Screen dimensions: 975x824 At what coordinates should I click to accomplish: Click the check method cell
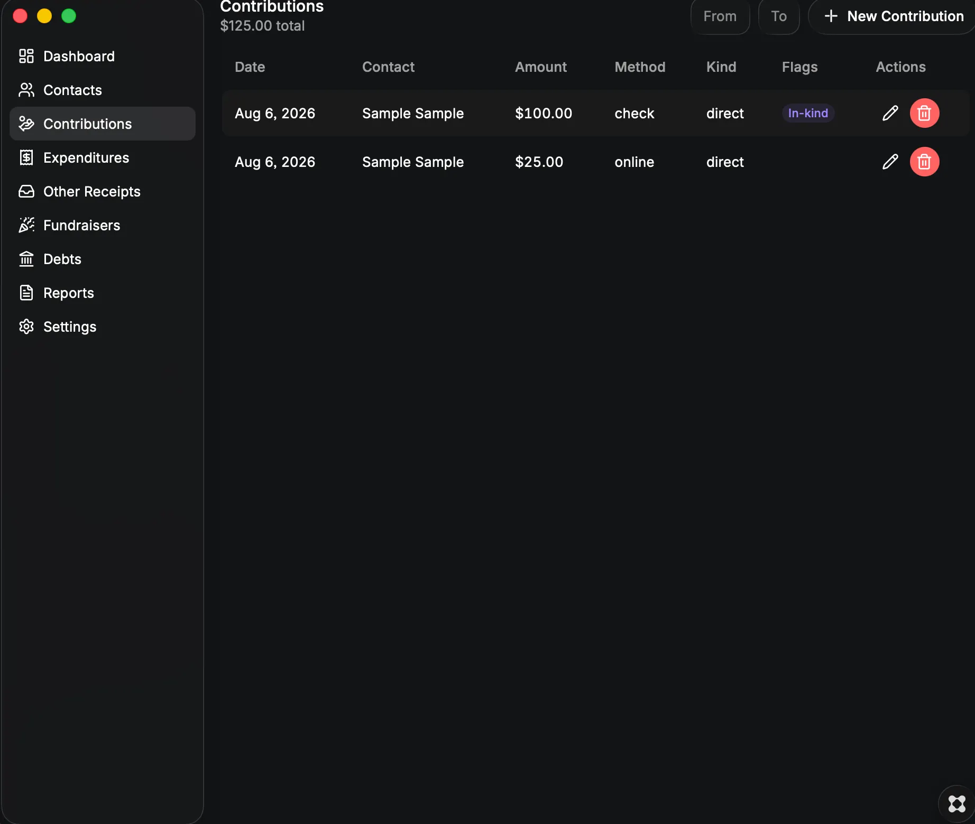(x=634, y=113)
